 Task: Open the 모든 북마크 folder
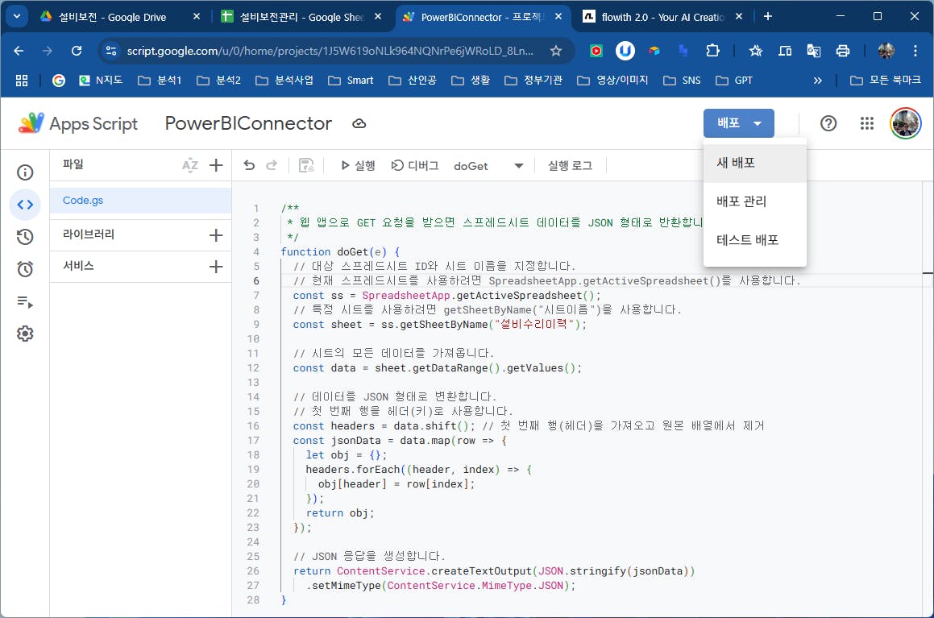(886, 81)
